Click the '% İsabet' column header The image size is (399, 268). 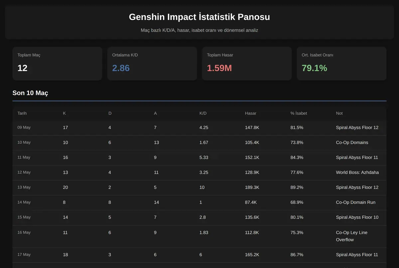(299, 113)
